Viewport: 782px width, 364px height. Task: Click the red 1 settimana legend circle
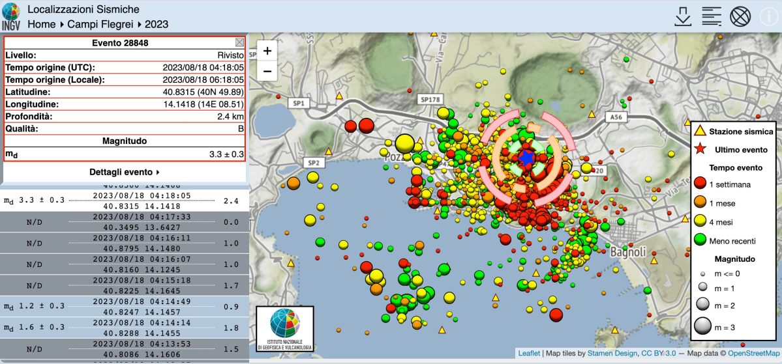tap(701, 184)
